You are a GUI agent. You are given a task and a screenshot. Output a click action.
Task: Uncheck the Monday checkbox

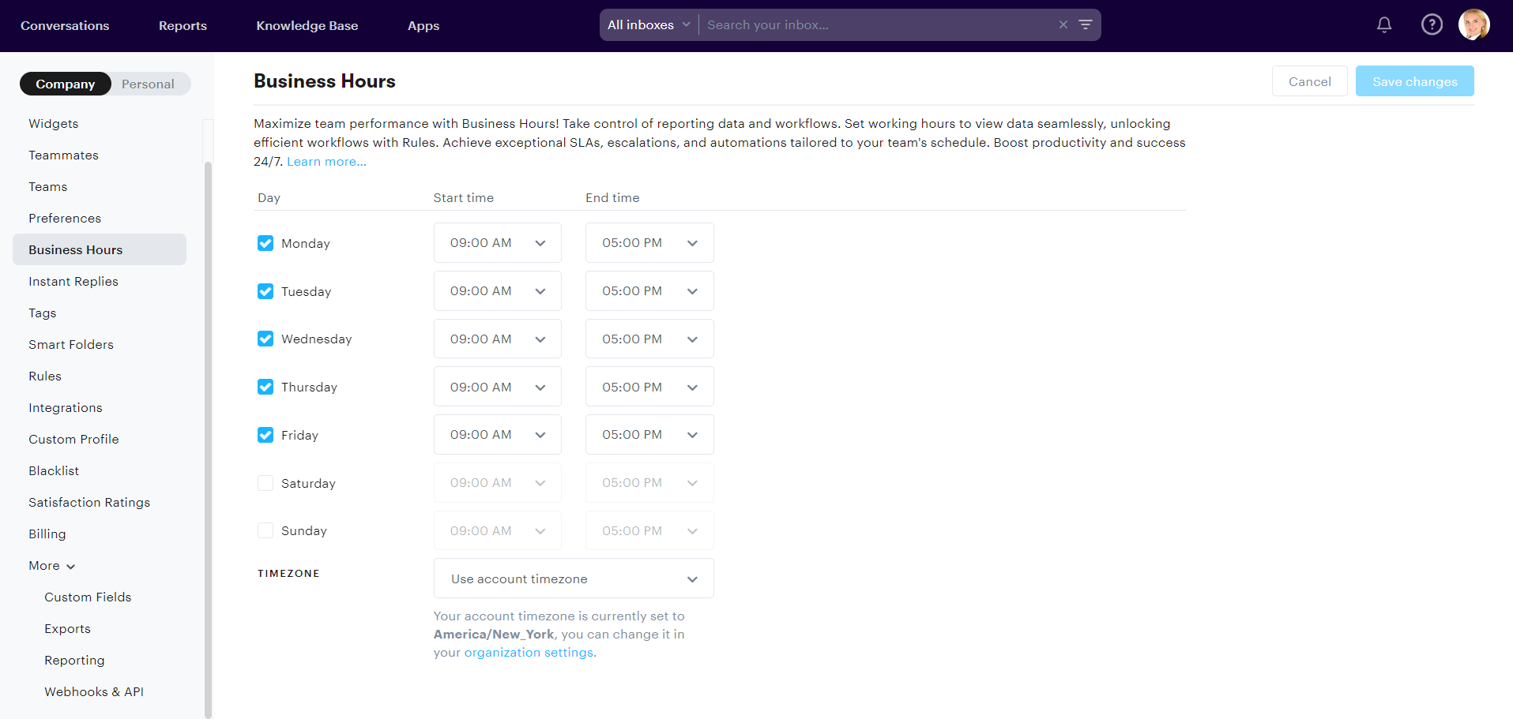click(265, 243)
